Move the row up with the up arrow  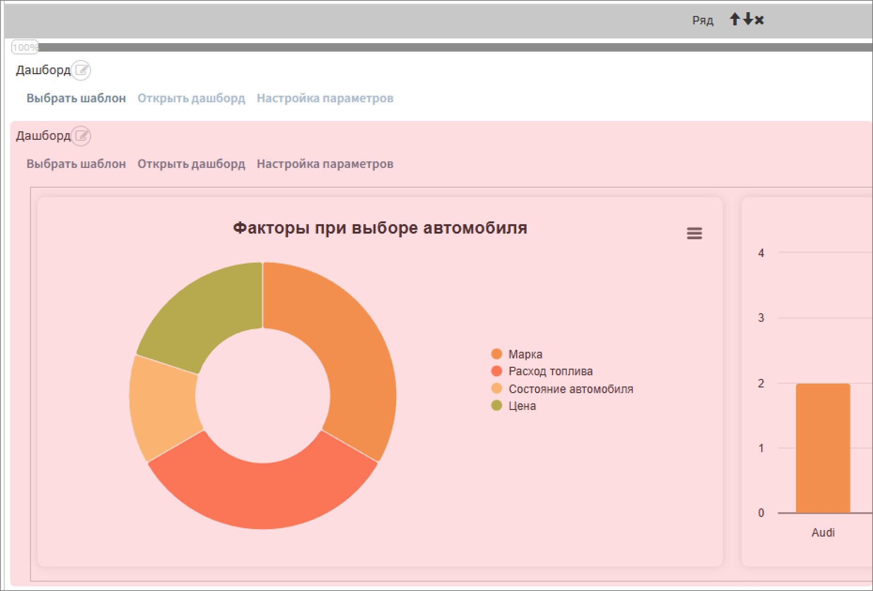point(735,20)
